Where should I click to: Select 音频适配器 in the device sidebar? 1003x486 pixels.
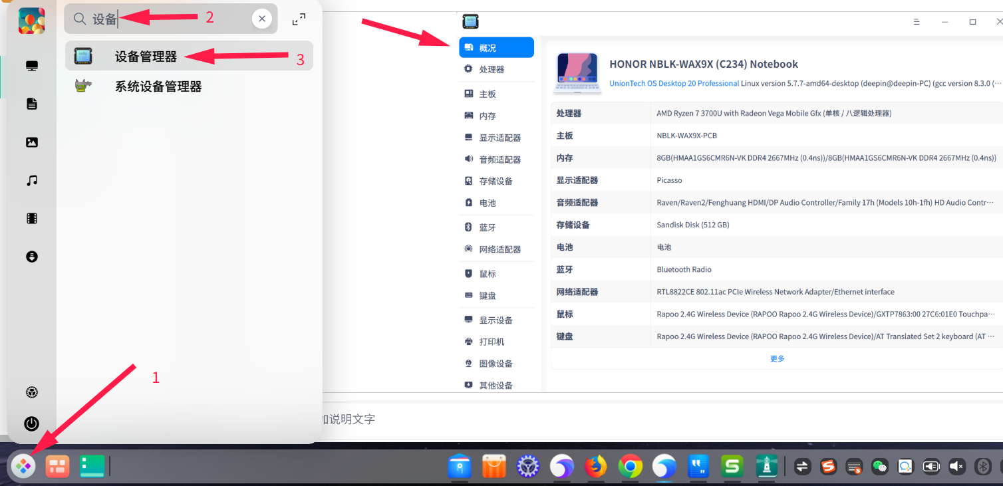click(x=496, y=160)
